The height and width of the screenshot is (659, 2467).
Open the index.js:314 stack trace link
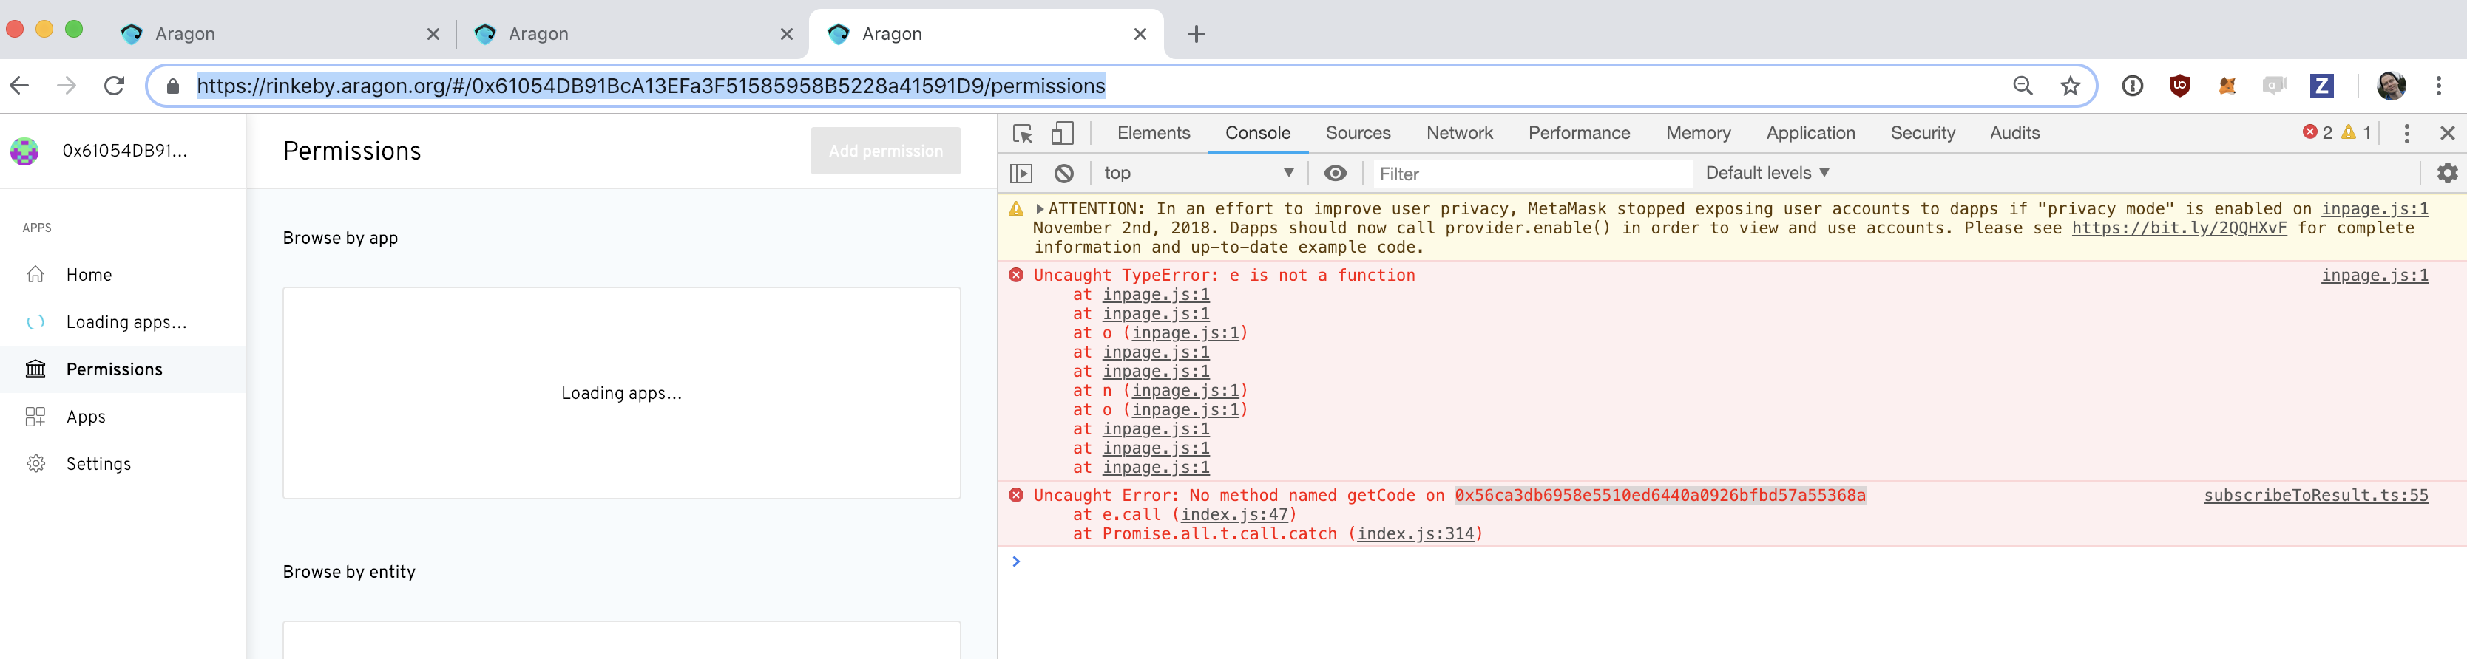click(x=1415, y=533)
